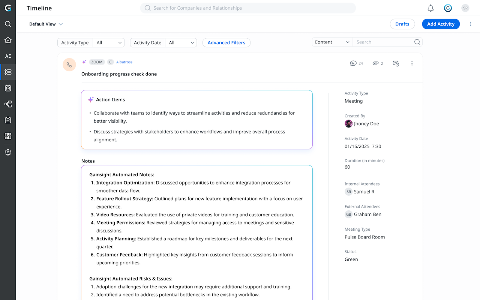480x300 pixels.
Task: Click the meeting type "Pulse Board Room"
Action: [x=365, y=237]
